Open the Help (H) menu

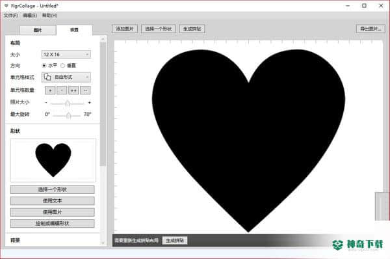49,16
